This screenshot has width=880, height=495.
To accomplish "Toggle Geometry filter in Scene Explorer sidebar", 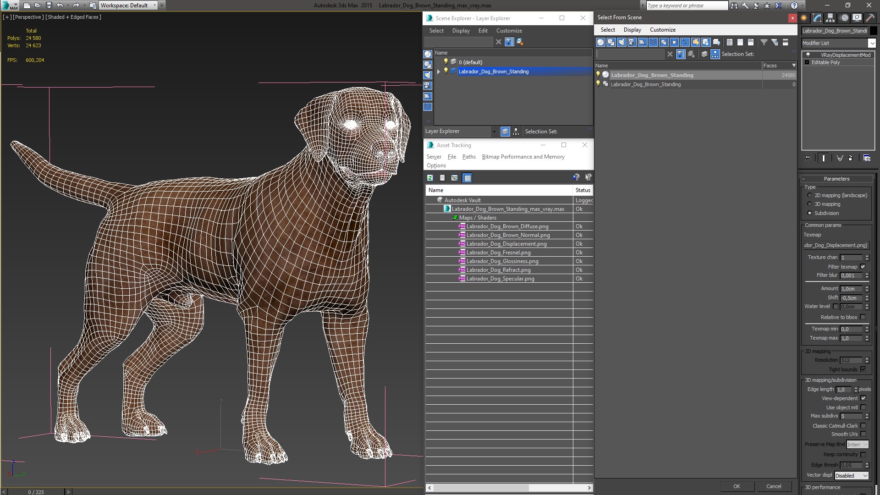I will coord(428,54).
